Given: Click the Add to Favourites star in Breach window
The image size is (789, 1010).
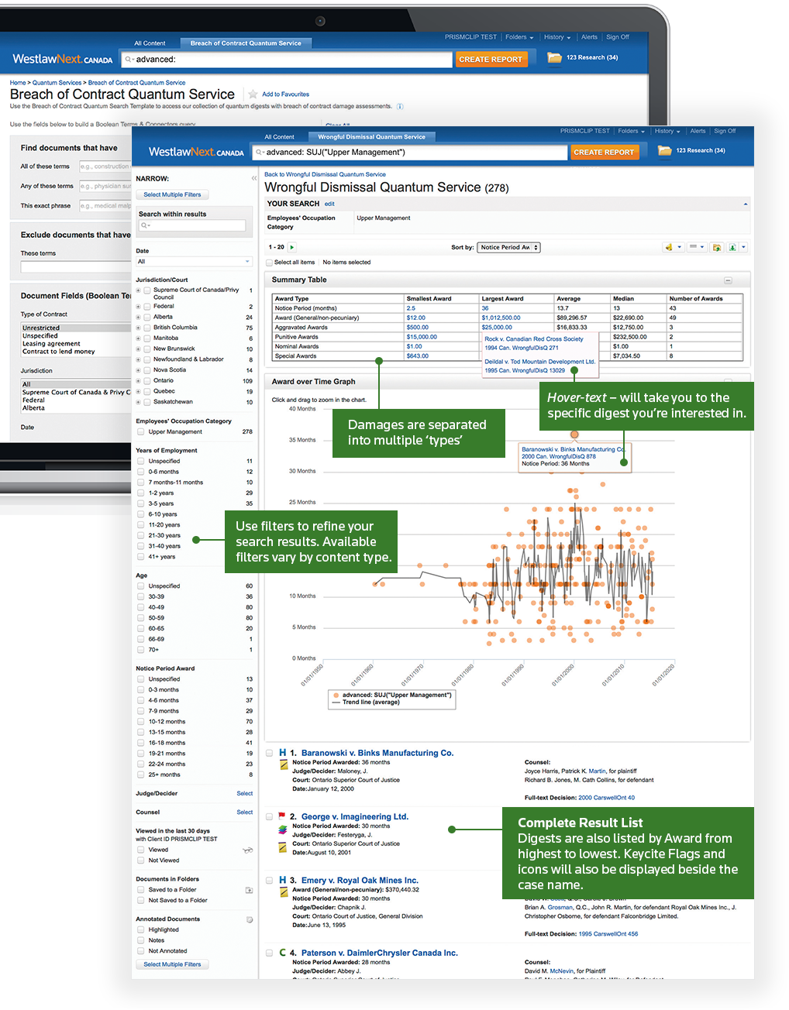Looking at the screenshot, I should click(x=253, y=94).
